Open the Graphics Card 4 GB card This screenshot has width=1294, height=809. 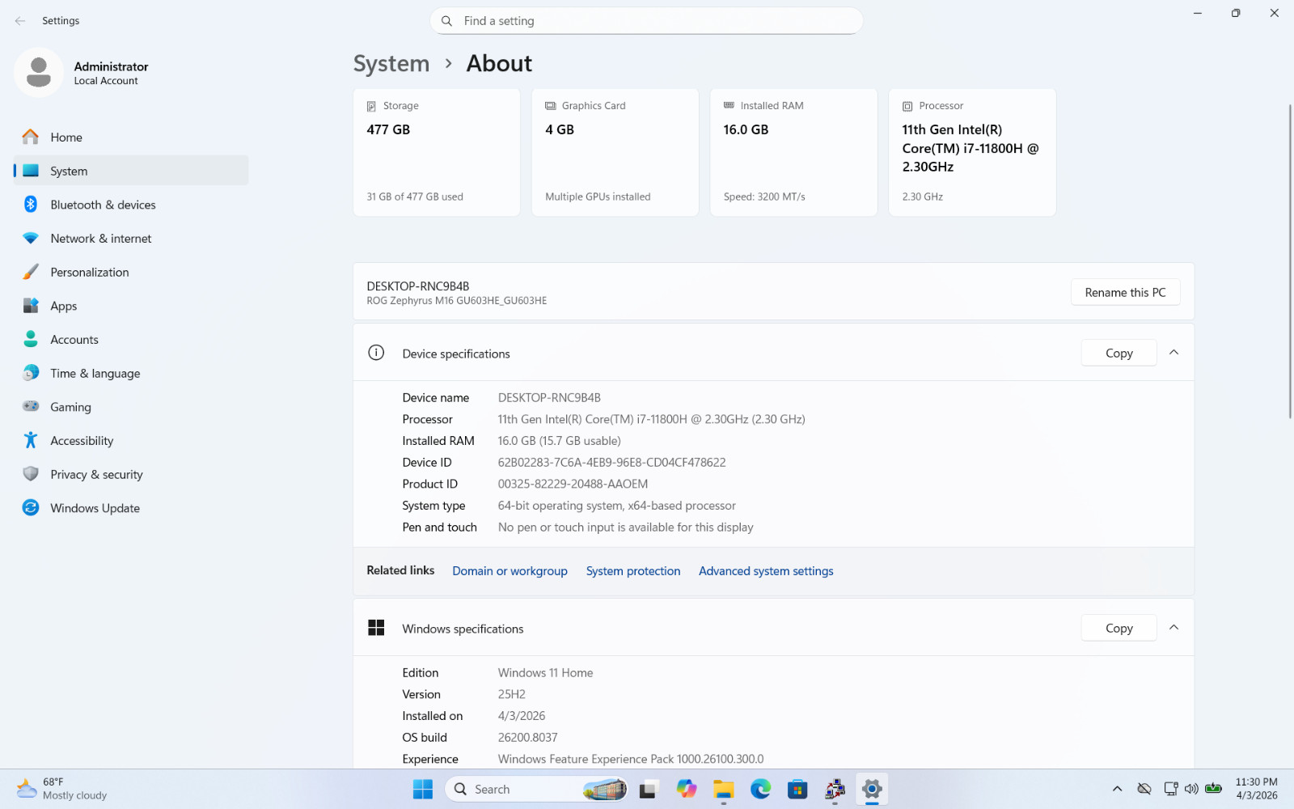tap(615, 152)
